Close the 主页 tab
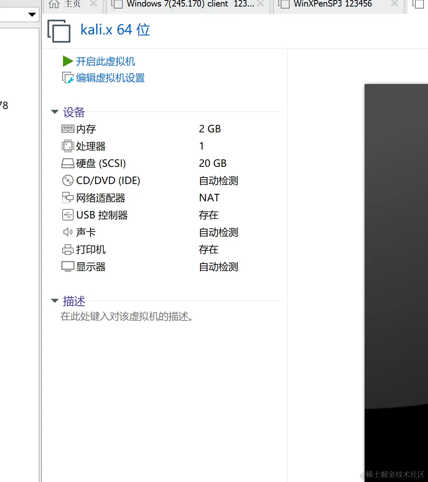 click(x=93, y=4)
